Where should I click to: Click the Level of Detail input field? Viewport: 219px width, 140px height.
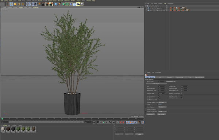[x=162, y=93]
